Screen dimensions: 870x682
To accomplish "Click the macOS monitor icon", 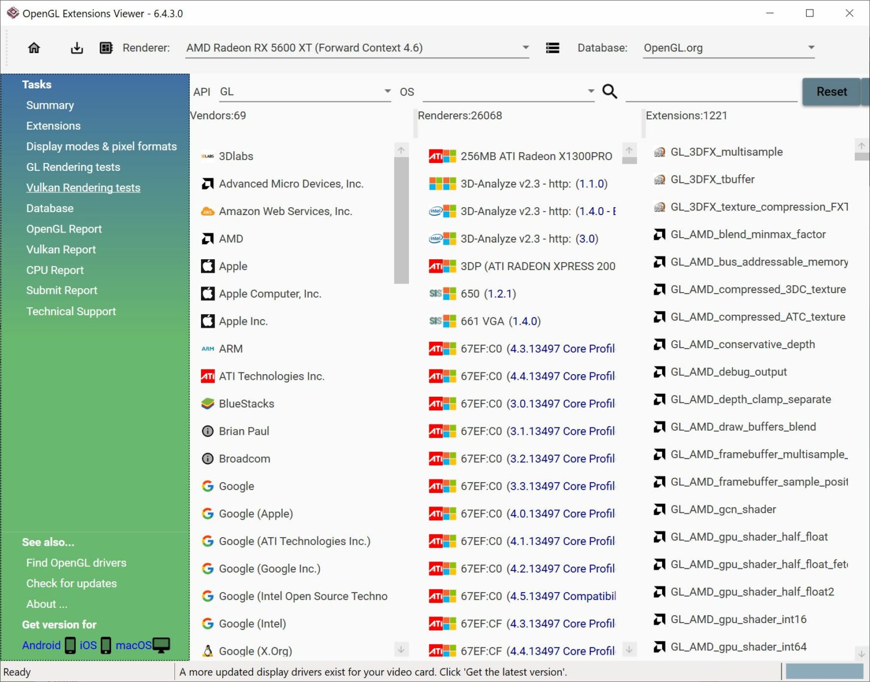I will [161, 645].
